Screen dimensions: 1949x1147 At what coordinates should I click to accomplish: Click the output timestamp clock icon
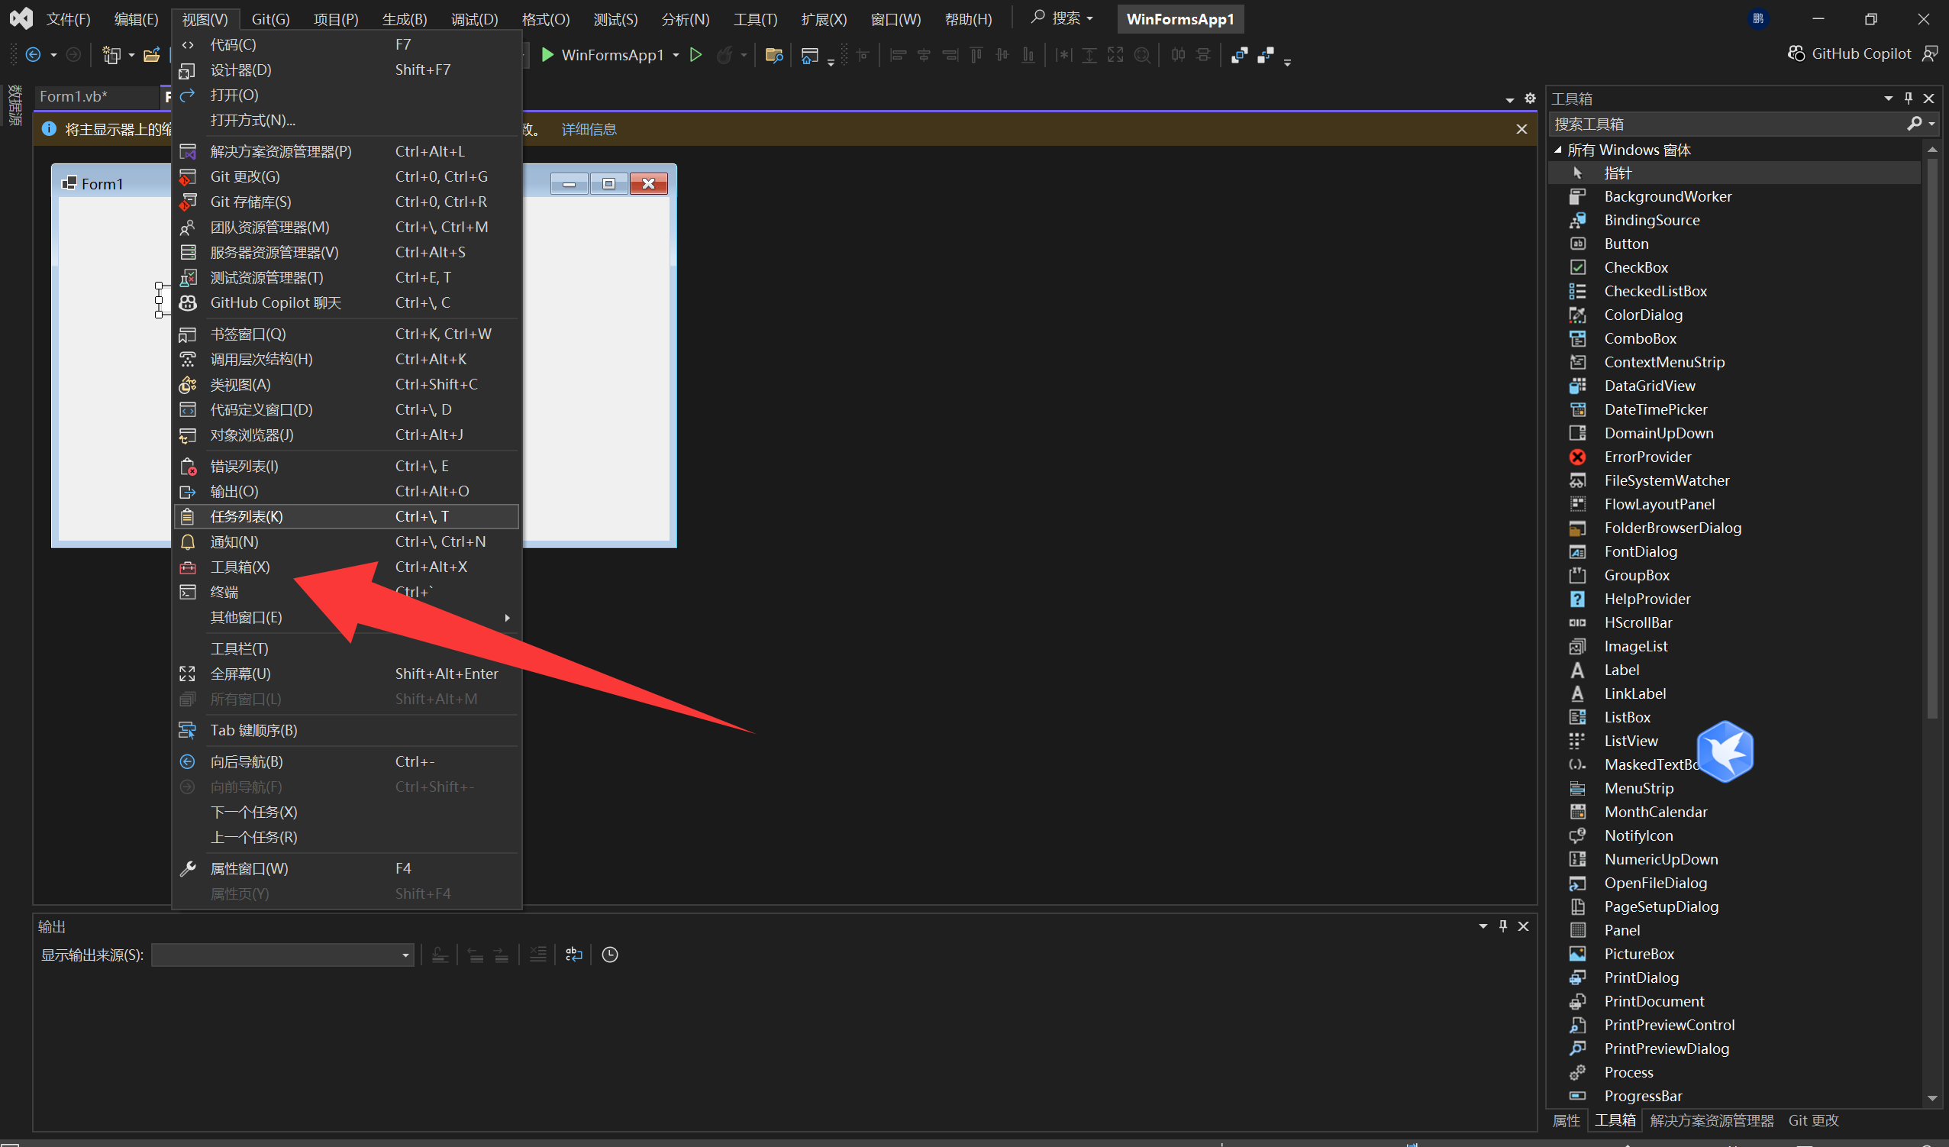point(609,955)
